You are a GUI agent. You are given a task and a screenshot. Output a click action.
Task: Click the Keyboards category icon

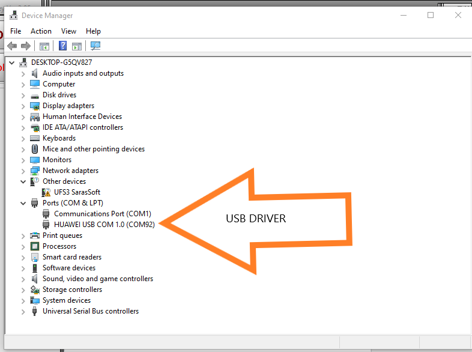[x=35, y=138]
